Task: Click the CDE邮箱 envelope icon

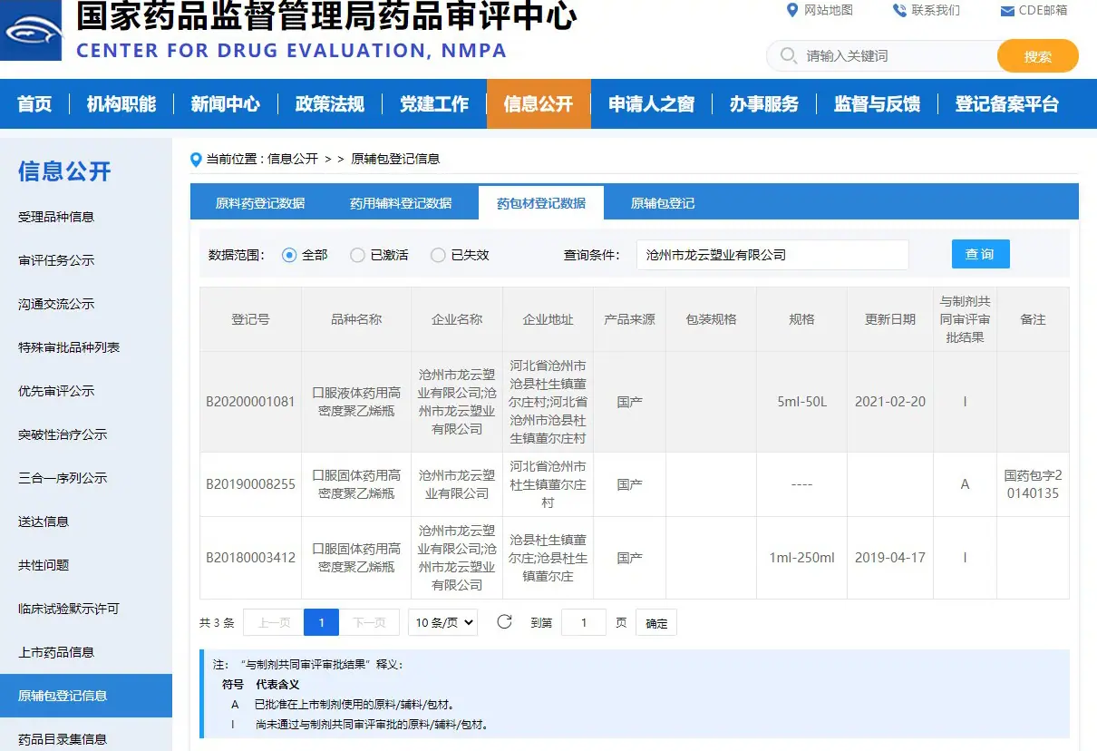Action: coord(1007,11)
